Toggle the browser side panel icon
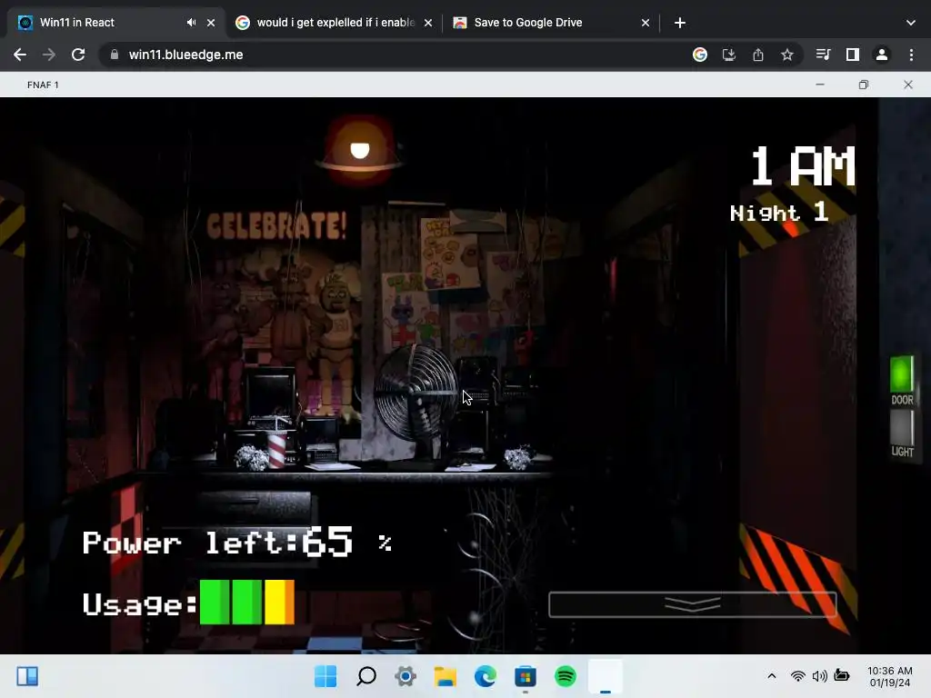This screenshot has width=931, height=698. click(x=853, y=55)
